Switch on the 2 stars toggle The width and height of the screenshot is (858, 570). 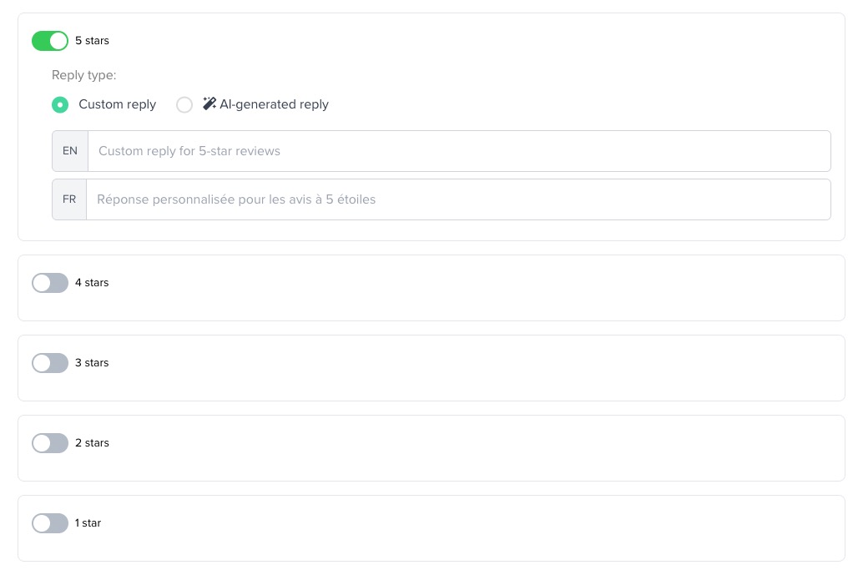tap(50, 443)
